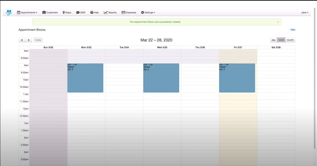Open the Help link above the calendar
Screen dimensions: 317x166
coord(293,29)
